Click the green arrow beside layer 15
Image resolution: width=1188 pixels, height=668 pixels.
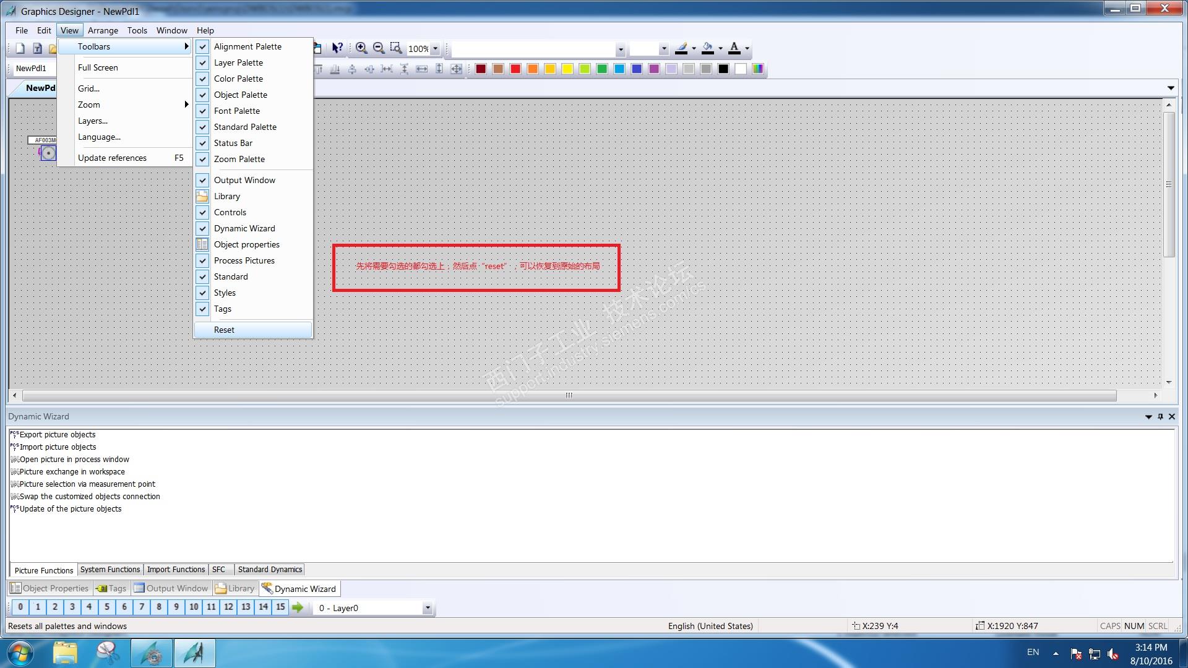(x=298, y=607)
